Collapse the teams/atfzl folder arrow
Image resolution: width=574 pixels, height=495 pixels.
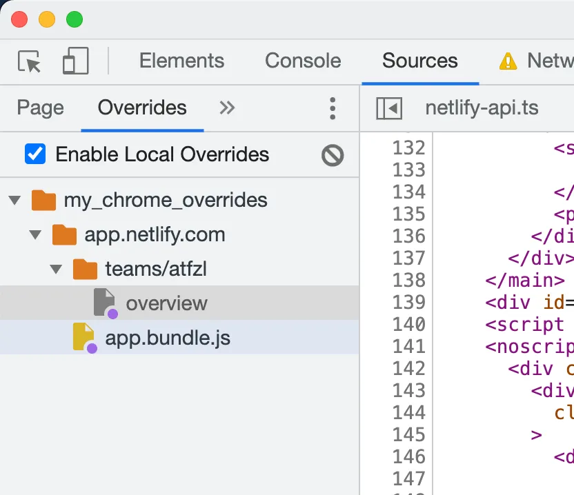(x=56, y=270)
